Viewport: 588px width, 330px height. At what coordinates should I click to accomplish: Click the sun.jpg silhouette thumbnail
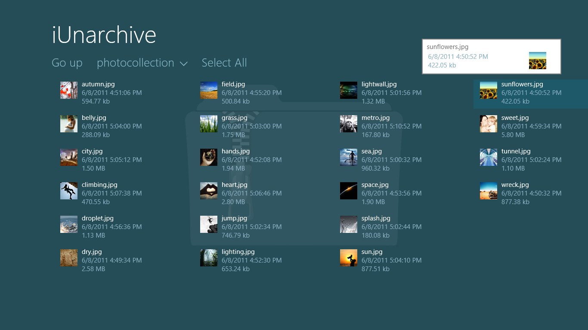tap(349, 258)
